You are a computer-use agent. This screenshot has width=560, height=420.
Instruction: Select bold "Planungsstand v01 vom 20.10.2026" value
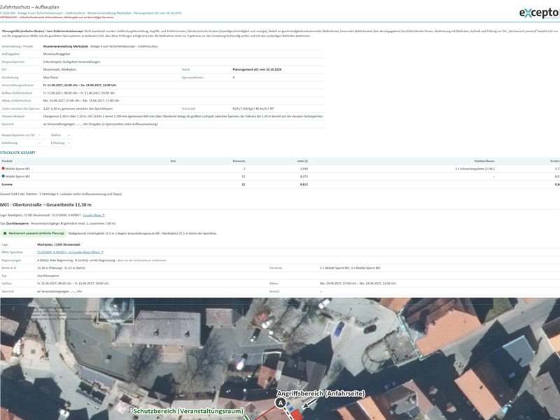point(257,69)
